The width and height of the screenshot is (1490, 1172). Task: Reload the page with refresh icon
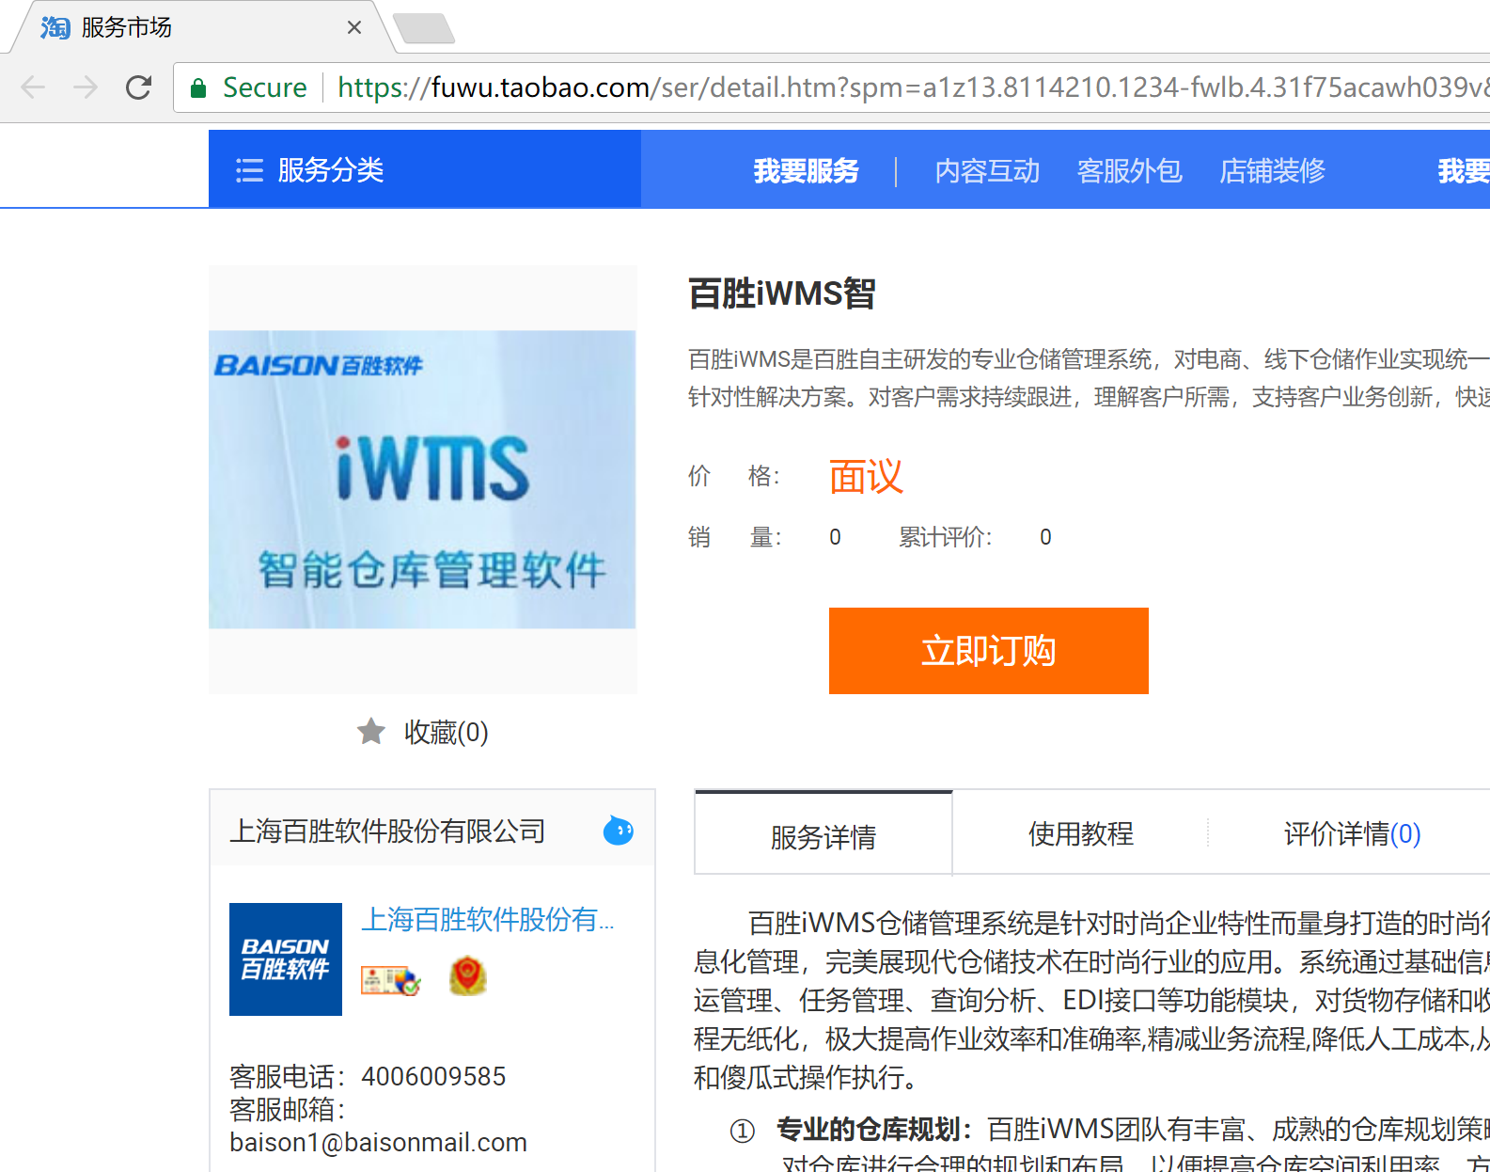139,87
